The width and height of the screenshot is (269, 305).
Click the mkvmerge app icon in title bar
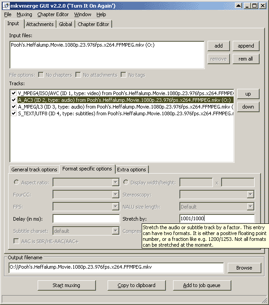click(x=6, y=6)
